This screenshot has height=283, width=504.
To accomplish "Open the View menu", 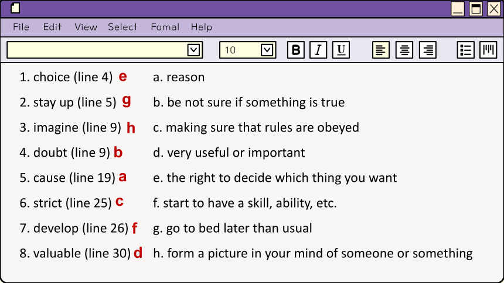I will pos(86,27).
